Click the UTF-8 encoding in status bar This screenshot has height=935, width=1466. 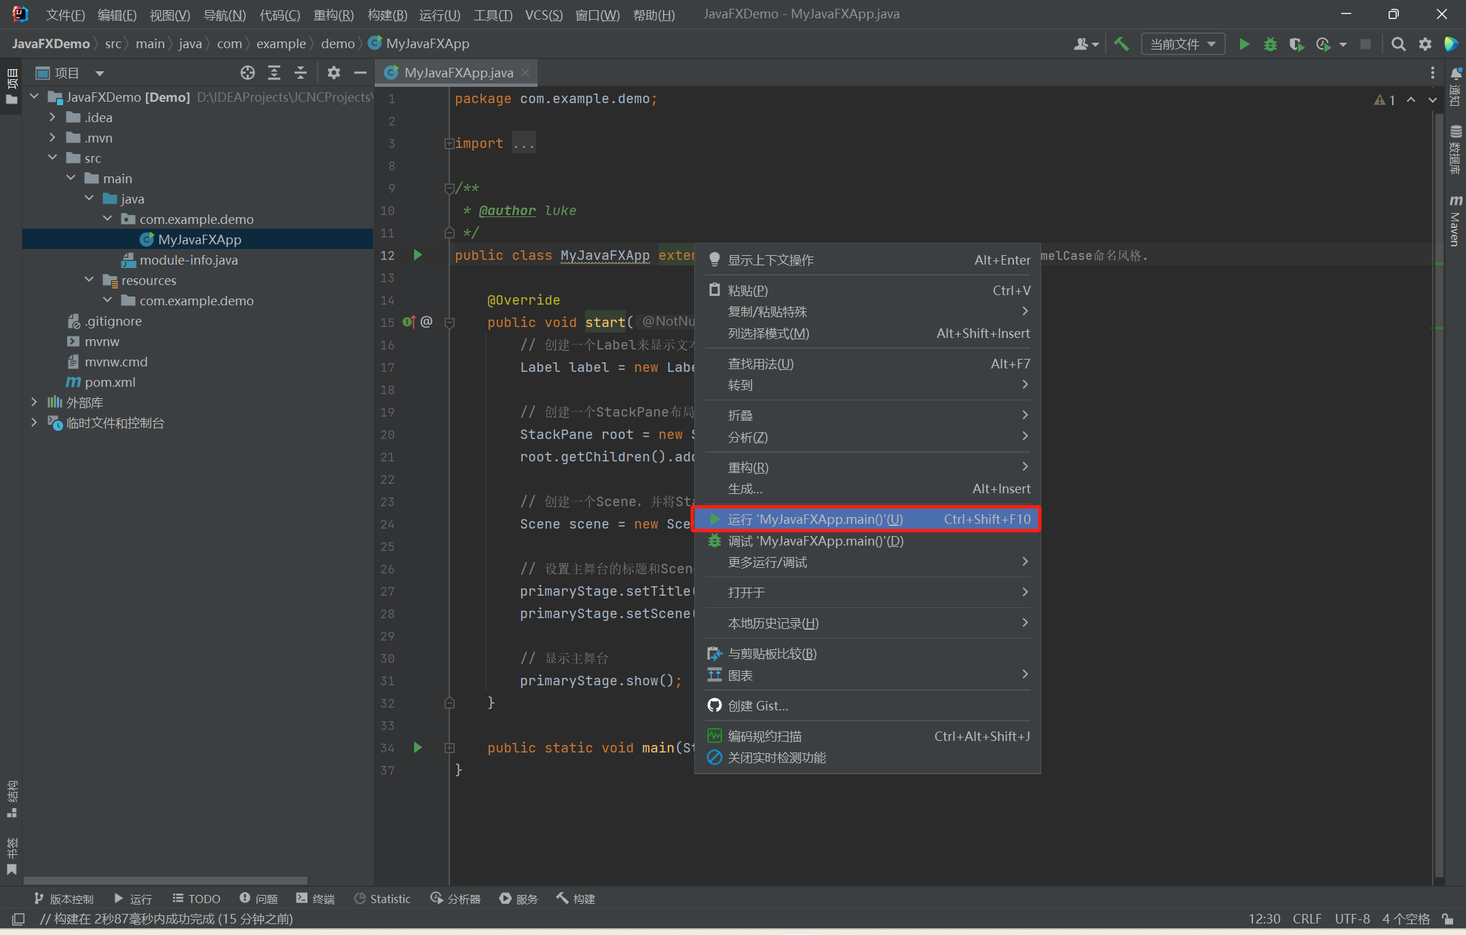tap(1352, 919)
